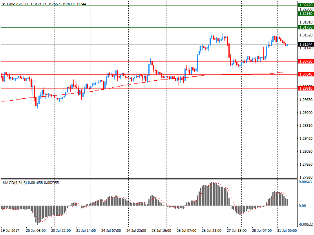
Task: Click the 27 Jul 15:00 time label
Action: click(x=237, y=230)
